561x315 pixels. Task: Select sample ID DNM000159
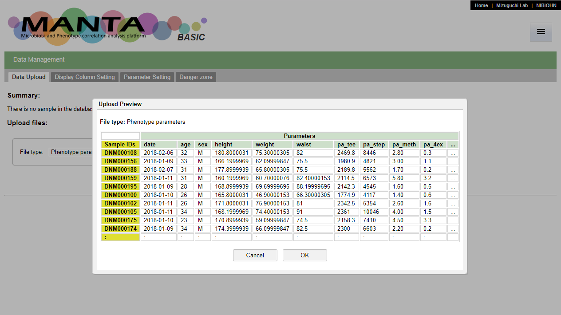pos(120,178)
